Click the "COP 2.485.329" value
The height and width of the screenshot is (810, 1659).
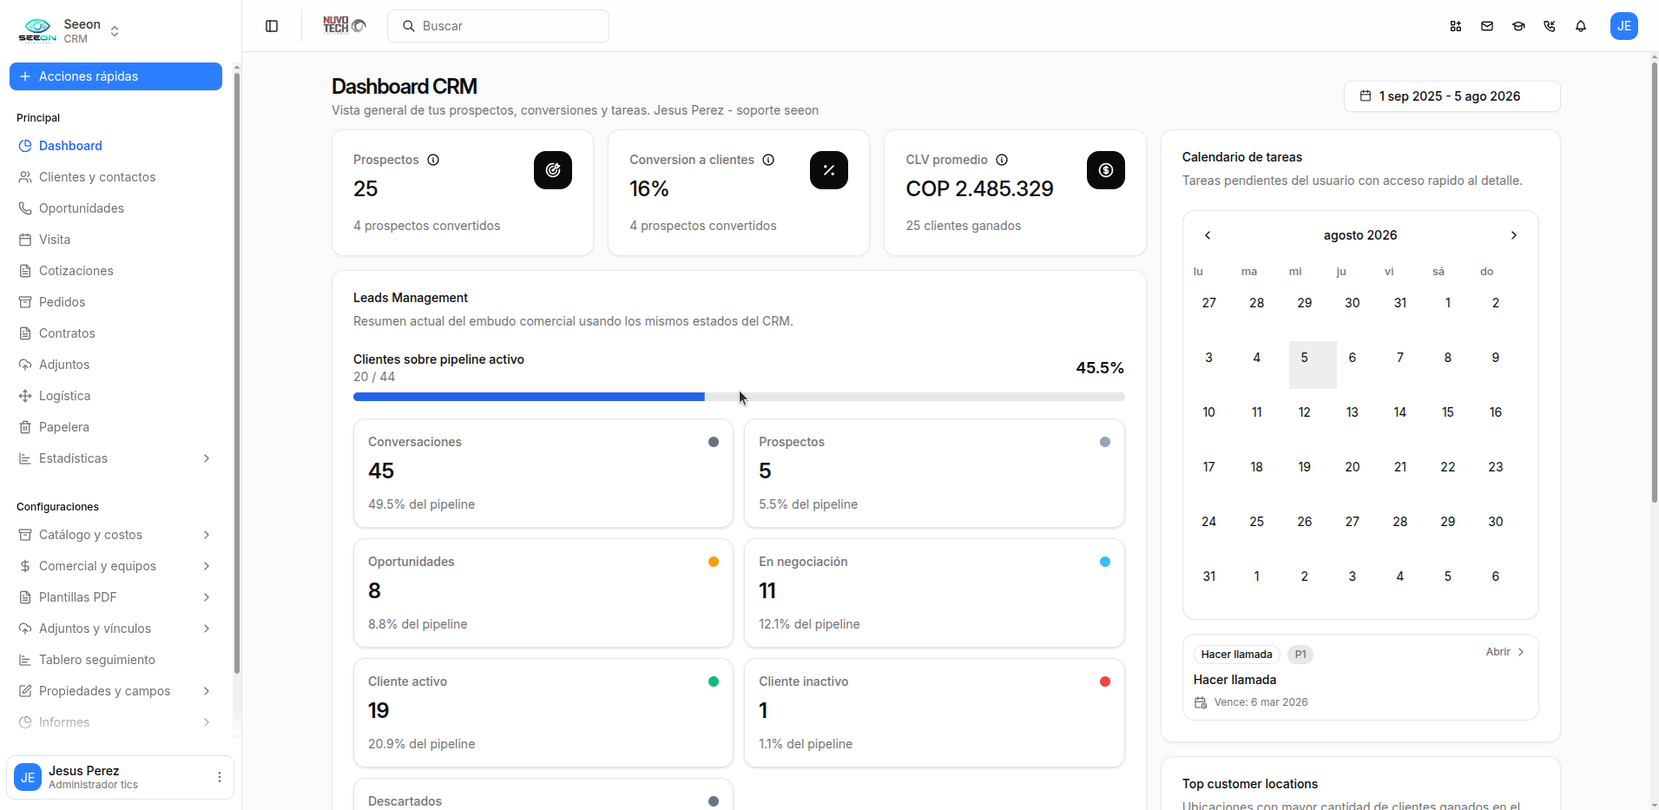pos(979,189)
